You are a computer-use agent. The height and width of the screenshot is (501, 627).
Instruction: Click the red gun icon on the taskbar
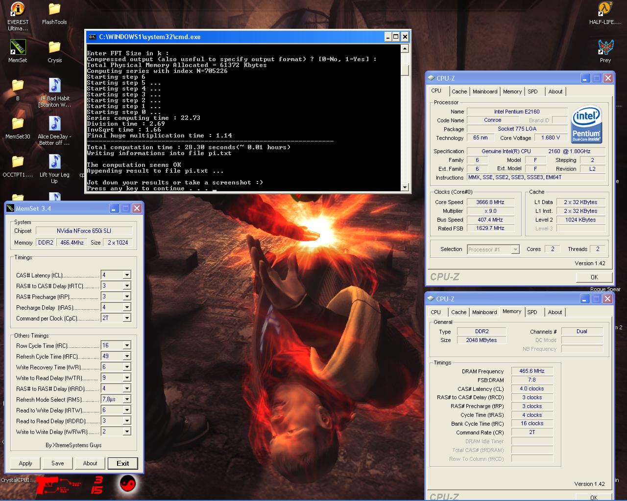(x=59, y=484)
